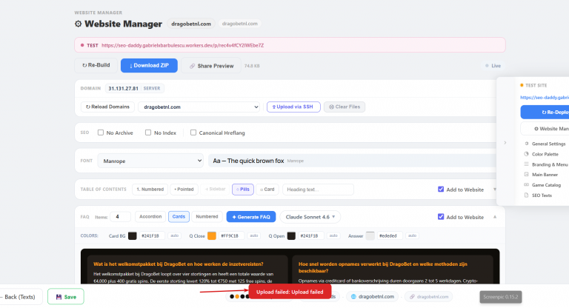Click the Main Banner icon in side panel

[x=527, y=175]
